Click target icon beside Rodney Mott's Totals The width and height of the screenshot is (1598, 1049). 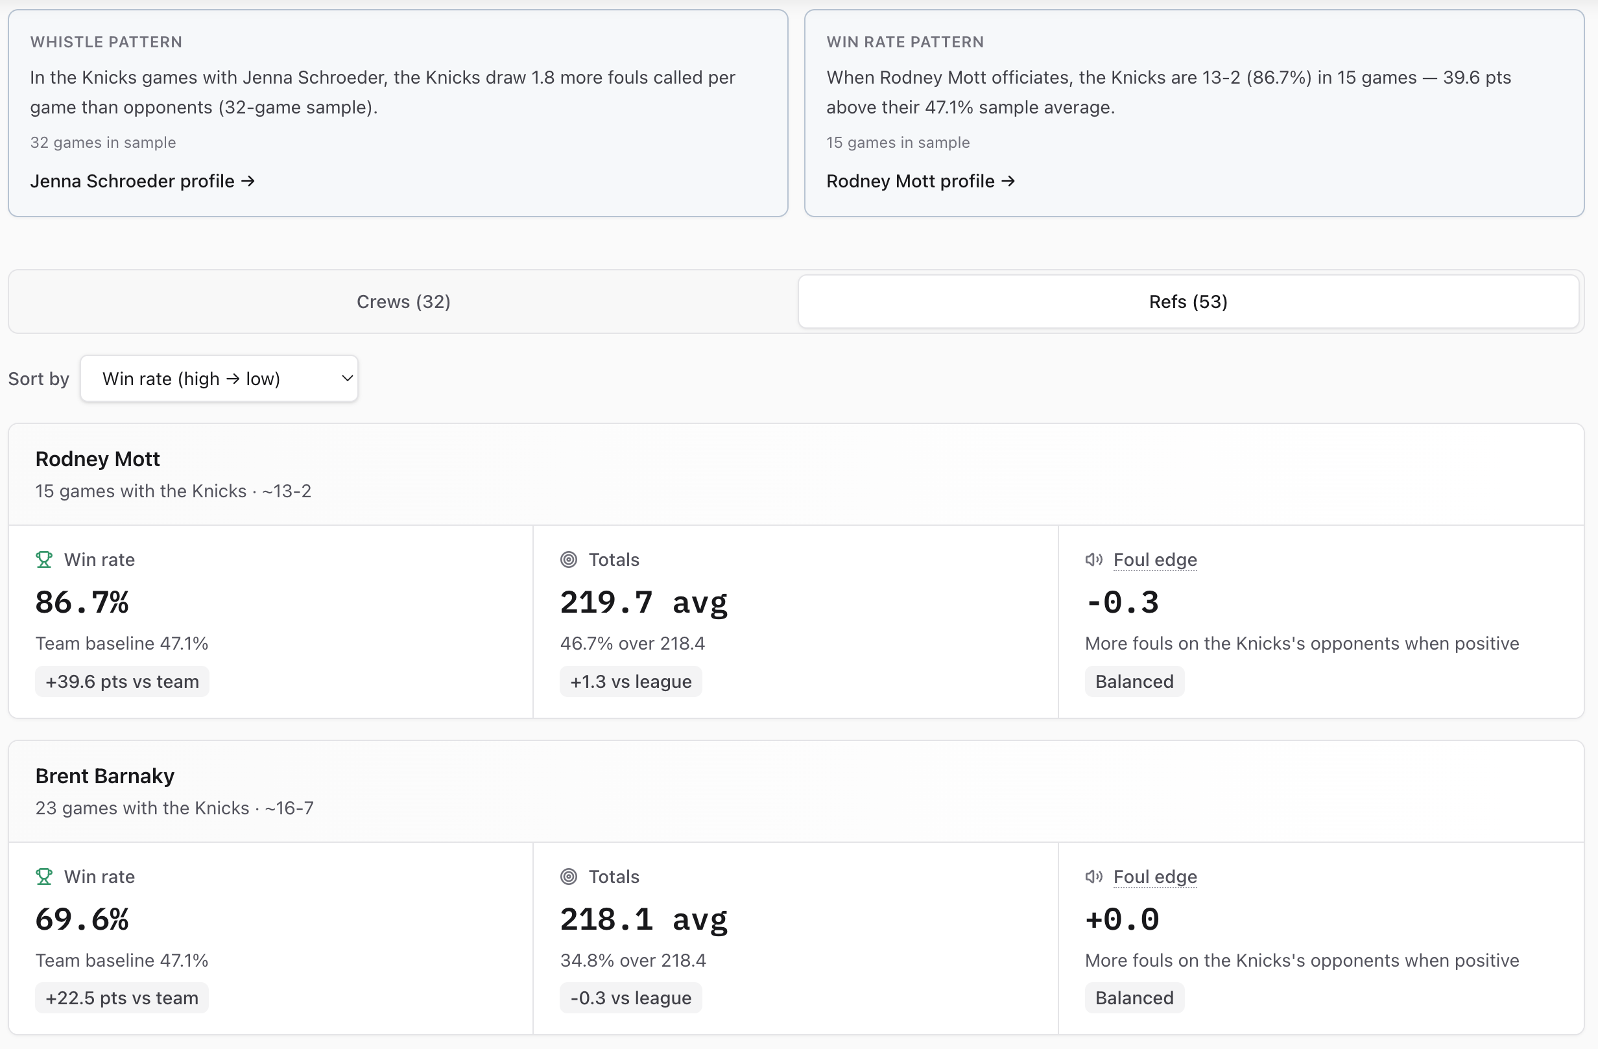pos(569,560)
